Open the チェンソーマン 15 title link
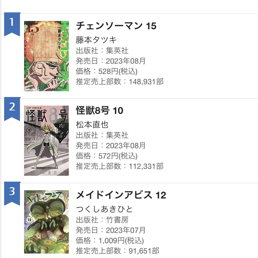The height and width of the screenshot is (258, 258). (116, 26)
